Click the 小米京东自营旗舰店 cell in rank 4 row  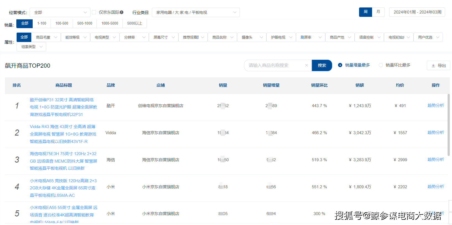(x=161, y=187)
